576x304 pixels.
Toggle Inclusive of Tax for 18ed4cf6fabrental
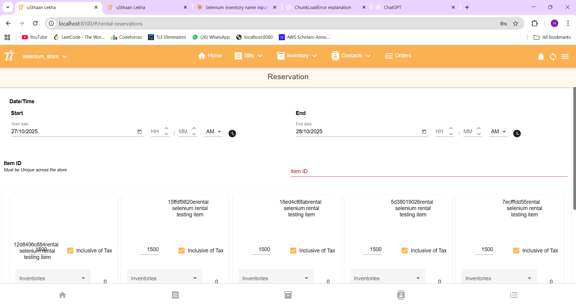coord(293,251)
